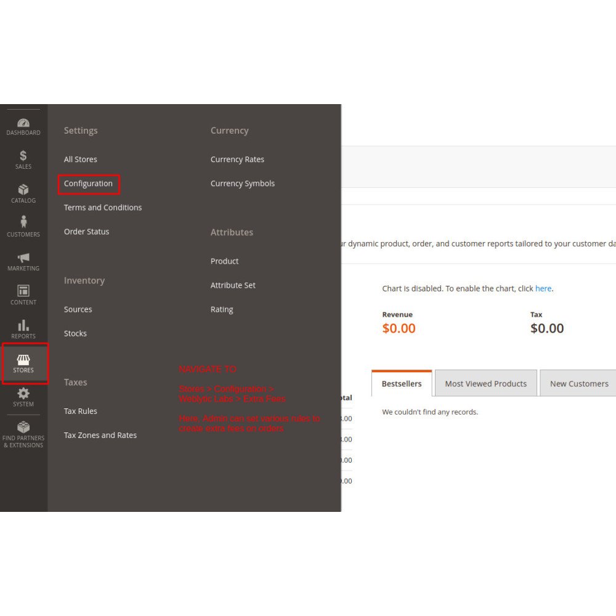Open Currency Symbols
Image resolution: width=616 pixels, height=616 pixels.
pyautogui.click(x=242, y=184)
